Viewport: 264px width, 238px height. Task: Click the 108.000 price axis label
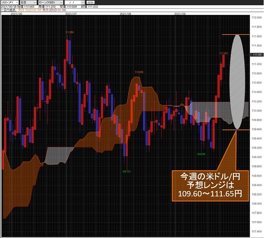coord(257,204)
